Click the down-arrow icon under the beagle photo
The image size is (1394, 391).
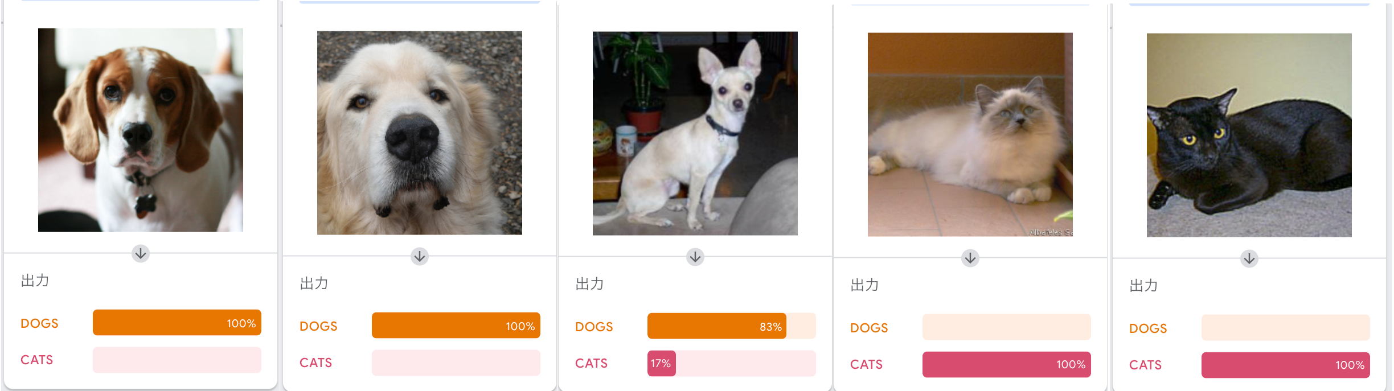141,253
